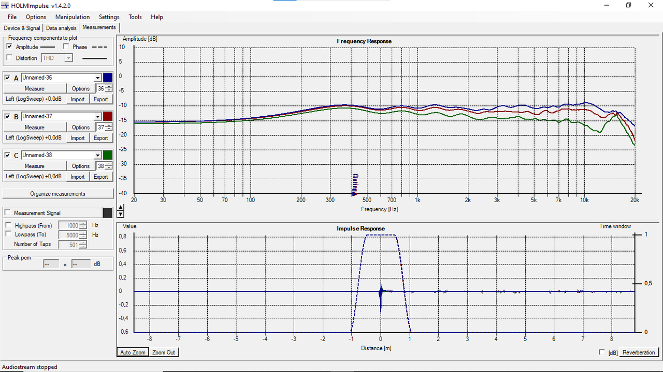Open the Help menu
Viewport: 663px width, 372px height.
pyautogui.click(x=157, y=17)
